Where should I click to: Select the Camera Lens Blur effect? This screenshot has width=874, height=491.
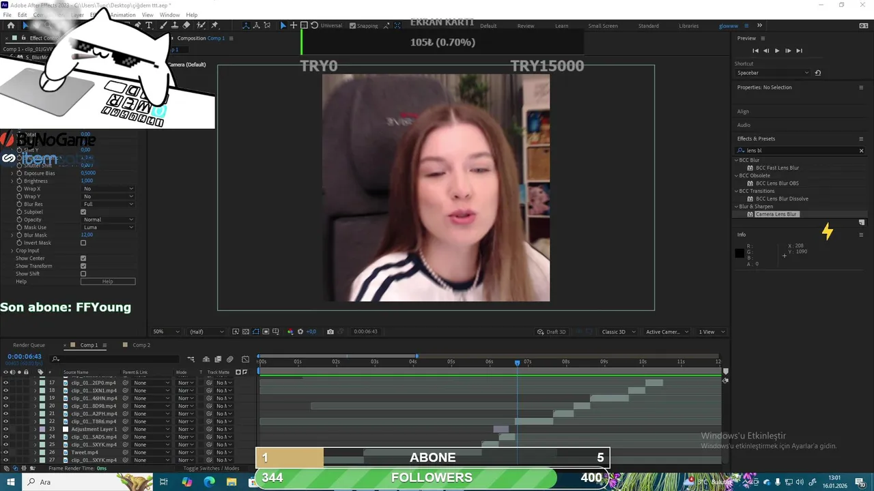pyautogui.click(x=776, y=214)
